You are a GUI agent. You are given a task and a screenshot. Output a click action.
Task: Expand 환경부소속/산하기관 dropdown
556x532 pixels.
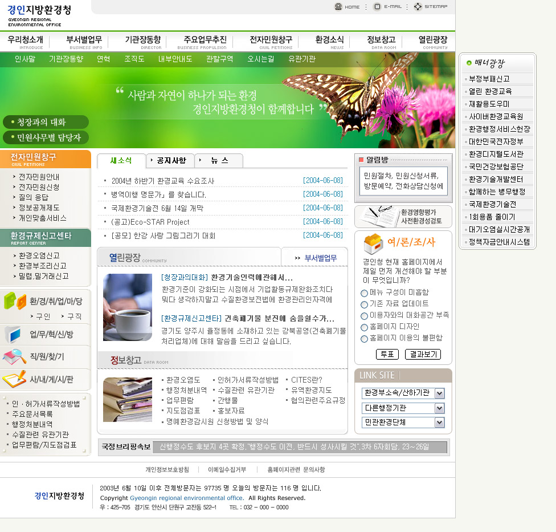pos(439,393)
